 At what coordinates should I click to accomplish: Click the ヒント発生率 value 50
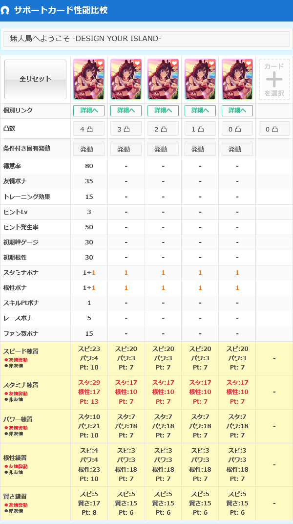[89, 227]
